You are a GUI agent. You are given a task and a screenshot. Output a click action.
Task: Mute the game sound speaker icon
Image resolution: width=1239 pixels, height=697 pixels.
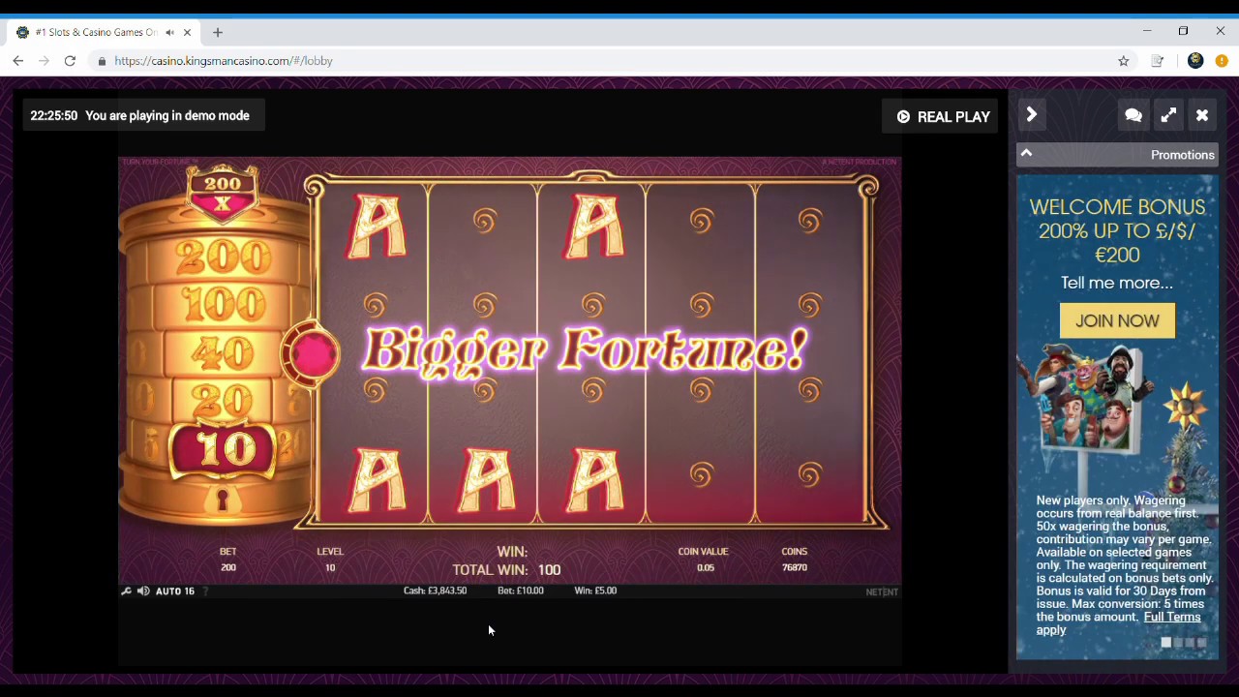(143, 591)
